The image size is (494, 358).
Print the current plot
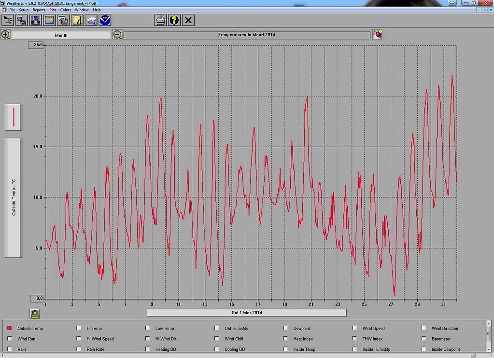(160, 20)
